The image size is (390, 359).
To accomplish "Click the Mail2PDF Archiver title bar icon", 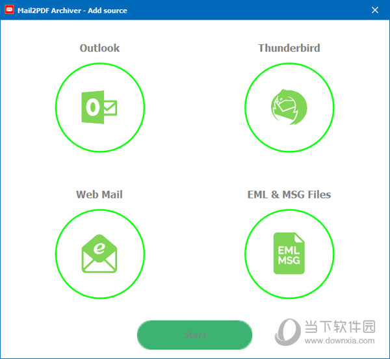I will point(10,10).
